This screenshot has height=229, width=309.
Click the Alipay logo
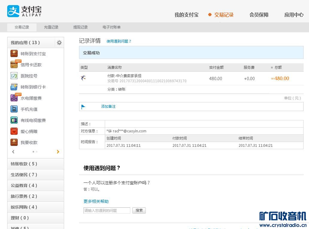click(x=24, y=11)
